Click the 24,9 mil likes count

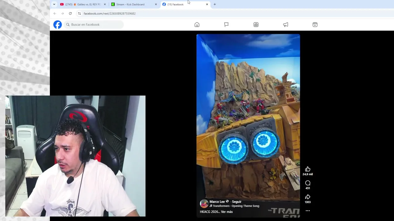pos(308,174)
